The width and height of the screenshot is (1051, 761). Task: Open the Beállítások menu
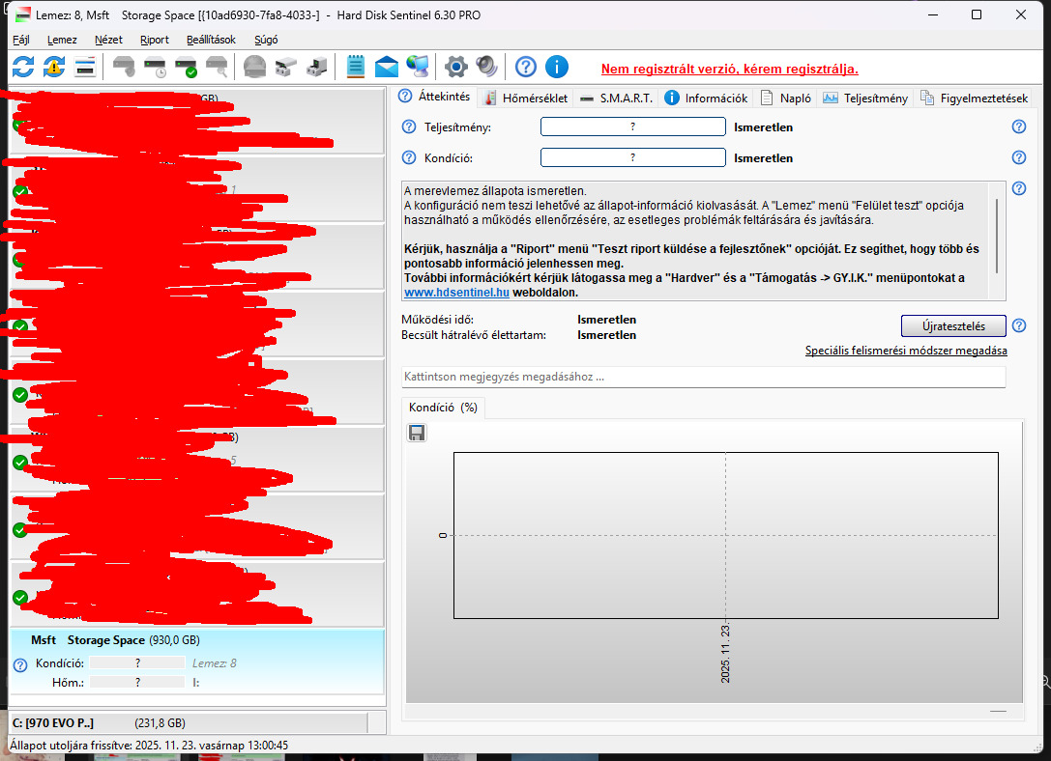[x=211, y=40]
